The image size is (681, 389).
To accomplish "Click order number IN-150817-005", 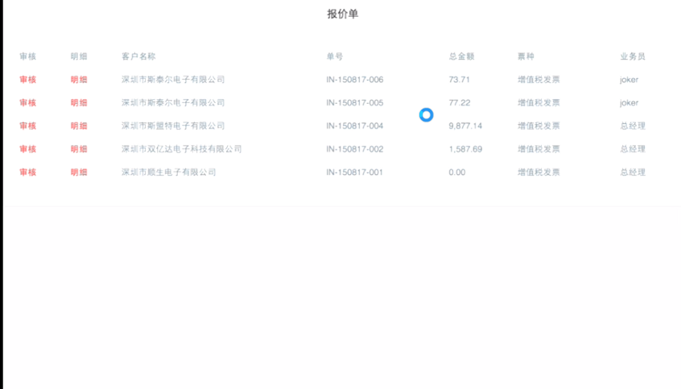I will point(355,102).
